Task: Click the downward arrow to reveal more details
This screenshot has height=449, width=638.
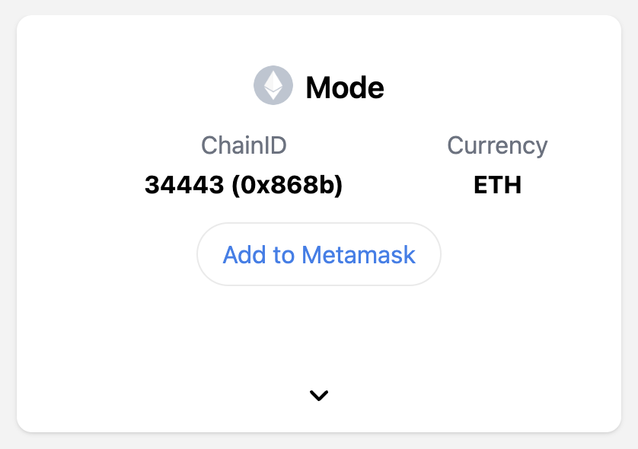Action: (318, 395)
